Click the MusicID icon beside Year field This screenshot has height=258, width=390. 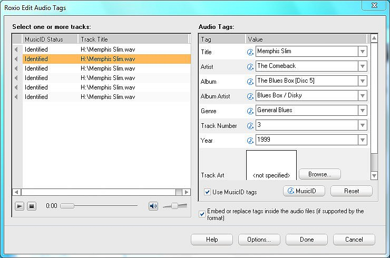250,140
